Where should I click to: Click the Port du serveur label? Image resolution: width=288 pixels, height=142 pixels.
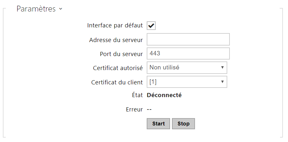coord(121,54)
